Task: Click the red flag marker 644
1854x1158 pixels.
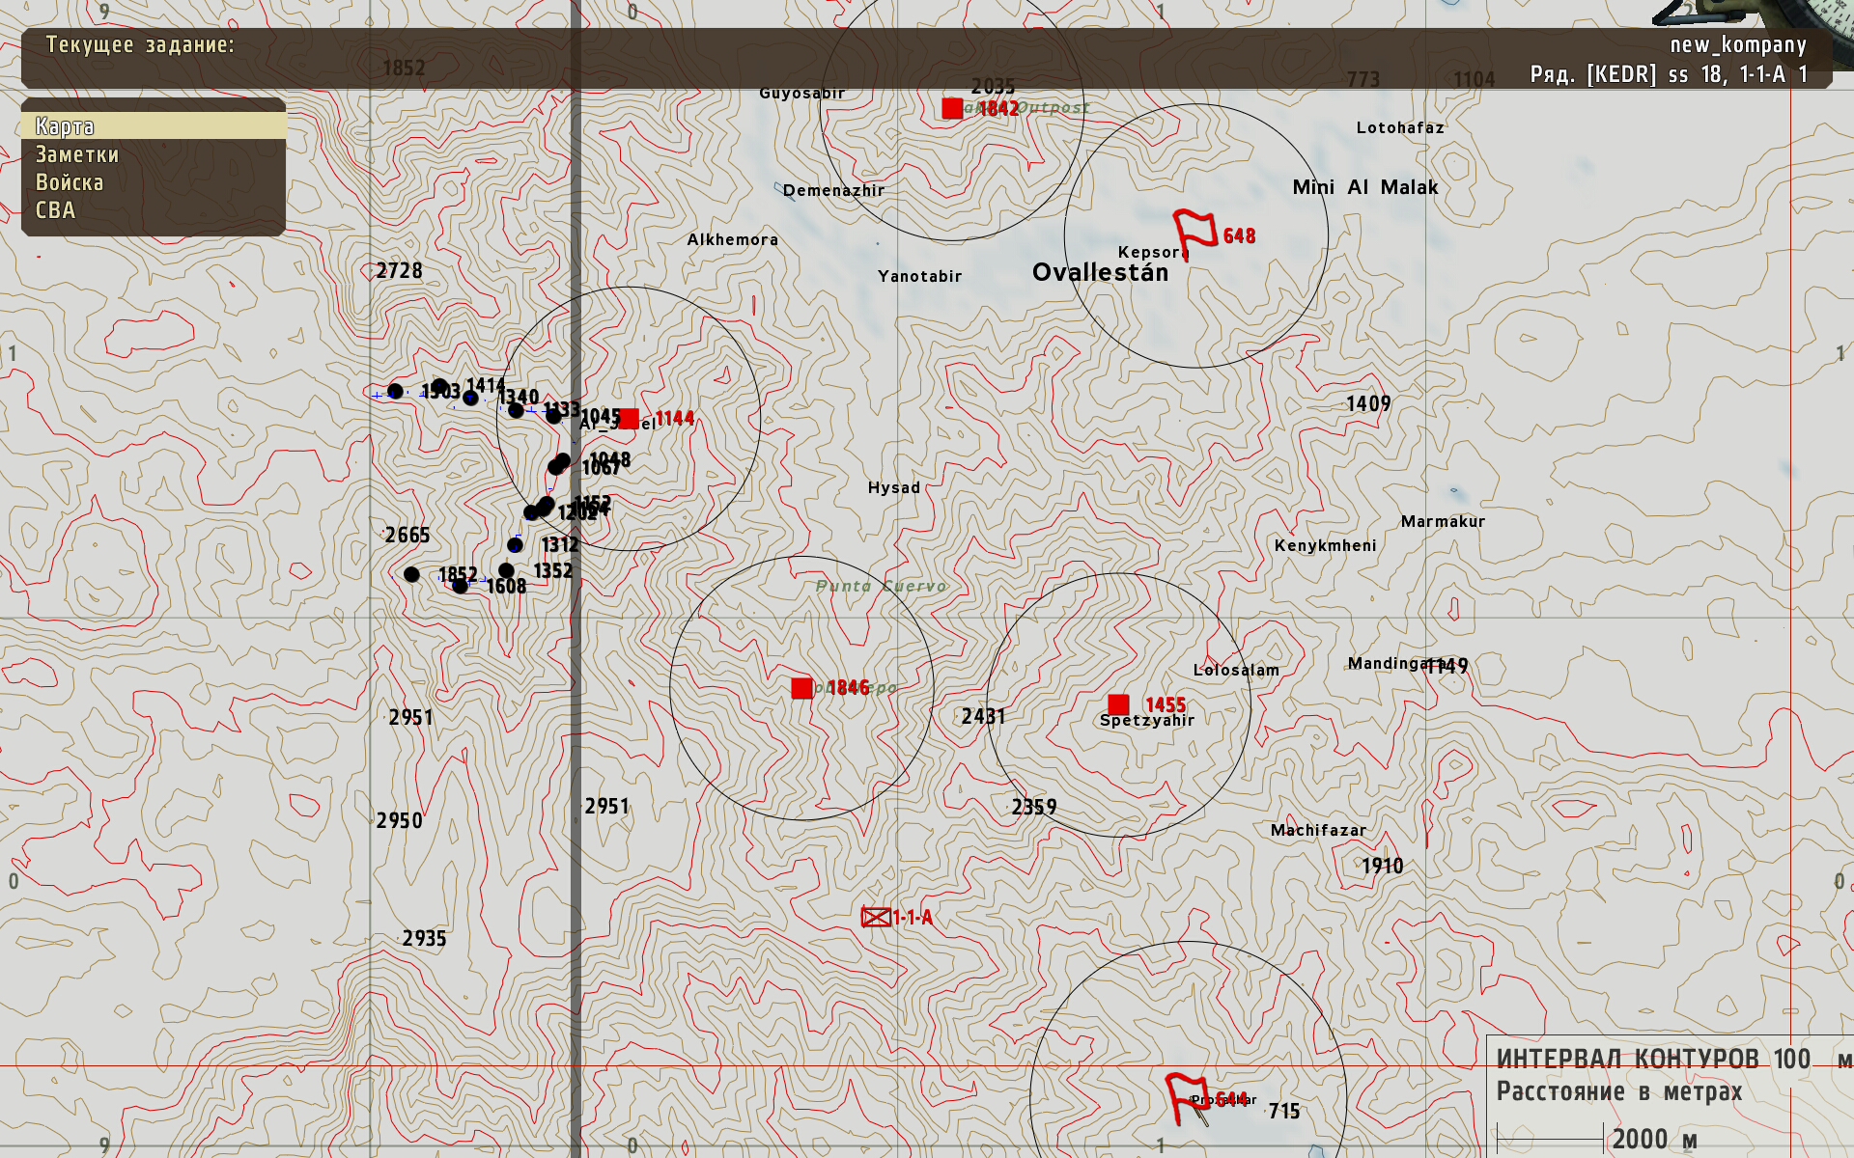Action: (1188, 1098)
